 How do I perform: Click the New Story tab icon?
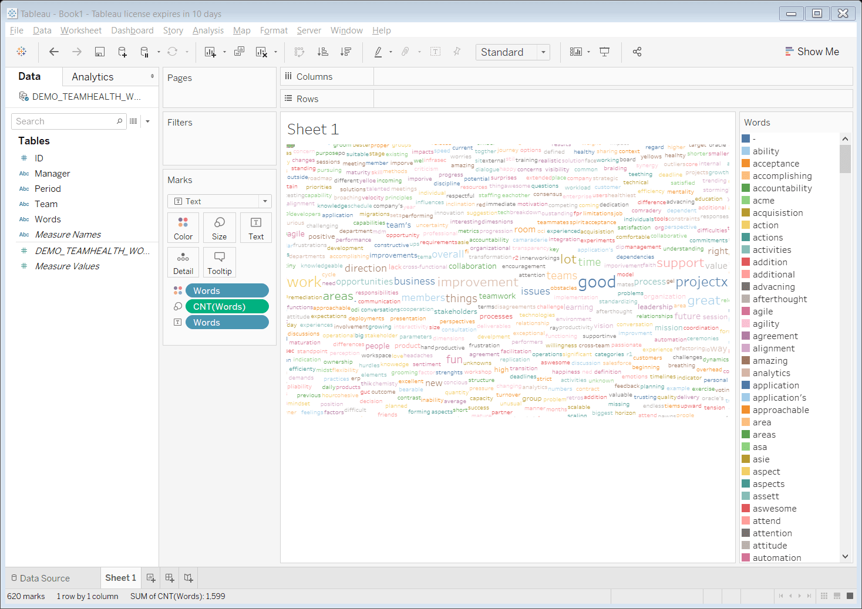[x=188, y=578]
